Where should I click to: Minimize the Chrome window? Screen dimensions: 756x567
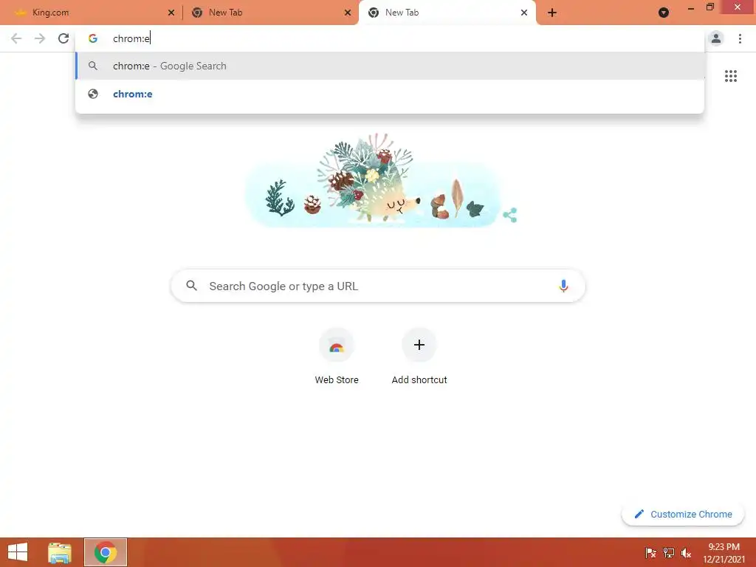(691, 8)
